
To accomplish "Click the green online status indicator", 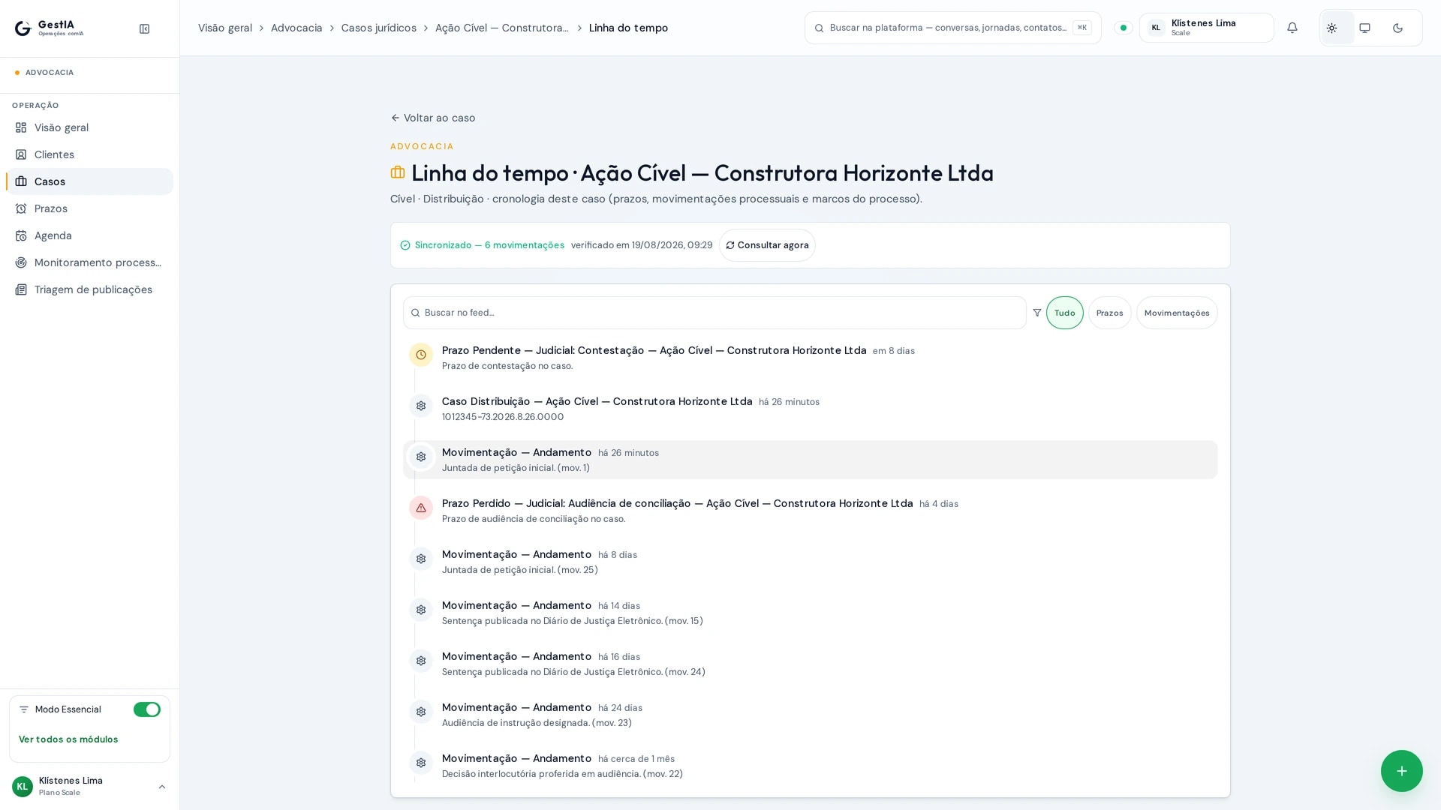I will click(1124, 28).
